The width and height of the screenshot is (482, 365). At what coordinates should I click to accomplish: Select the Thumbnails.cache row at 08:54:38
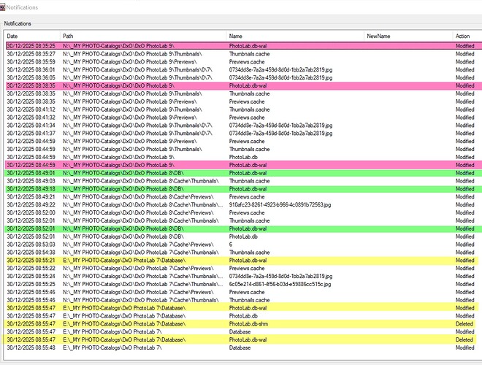[241, 252]
